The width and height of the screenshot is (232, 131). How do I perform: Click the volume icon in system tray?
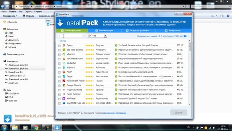214,128
